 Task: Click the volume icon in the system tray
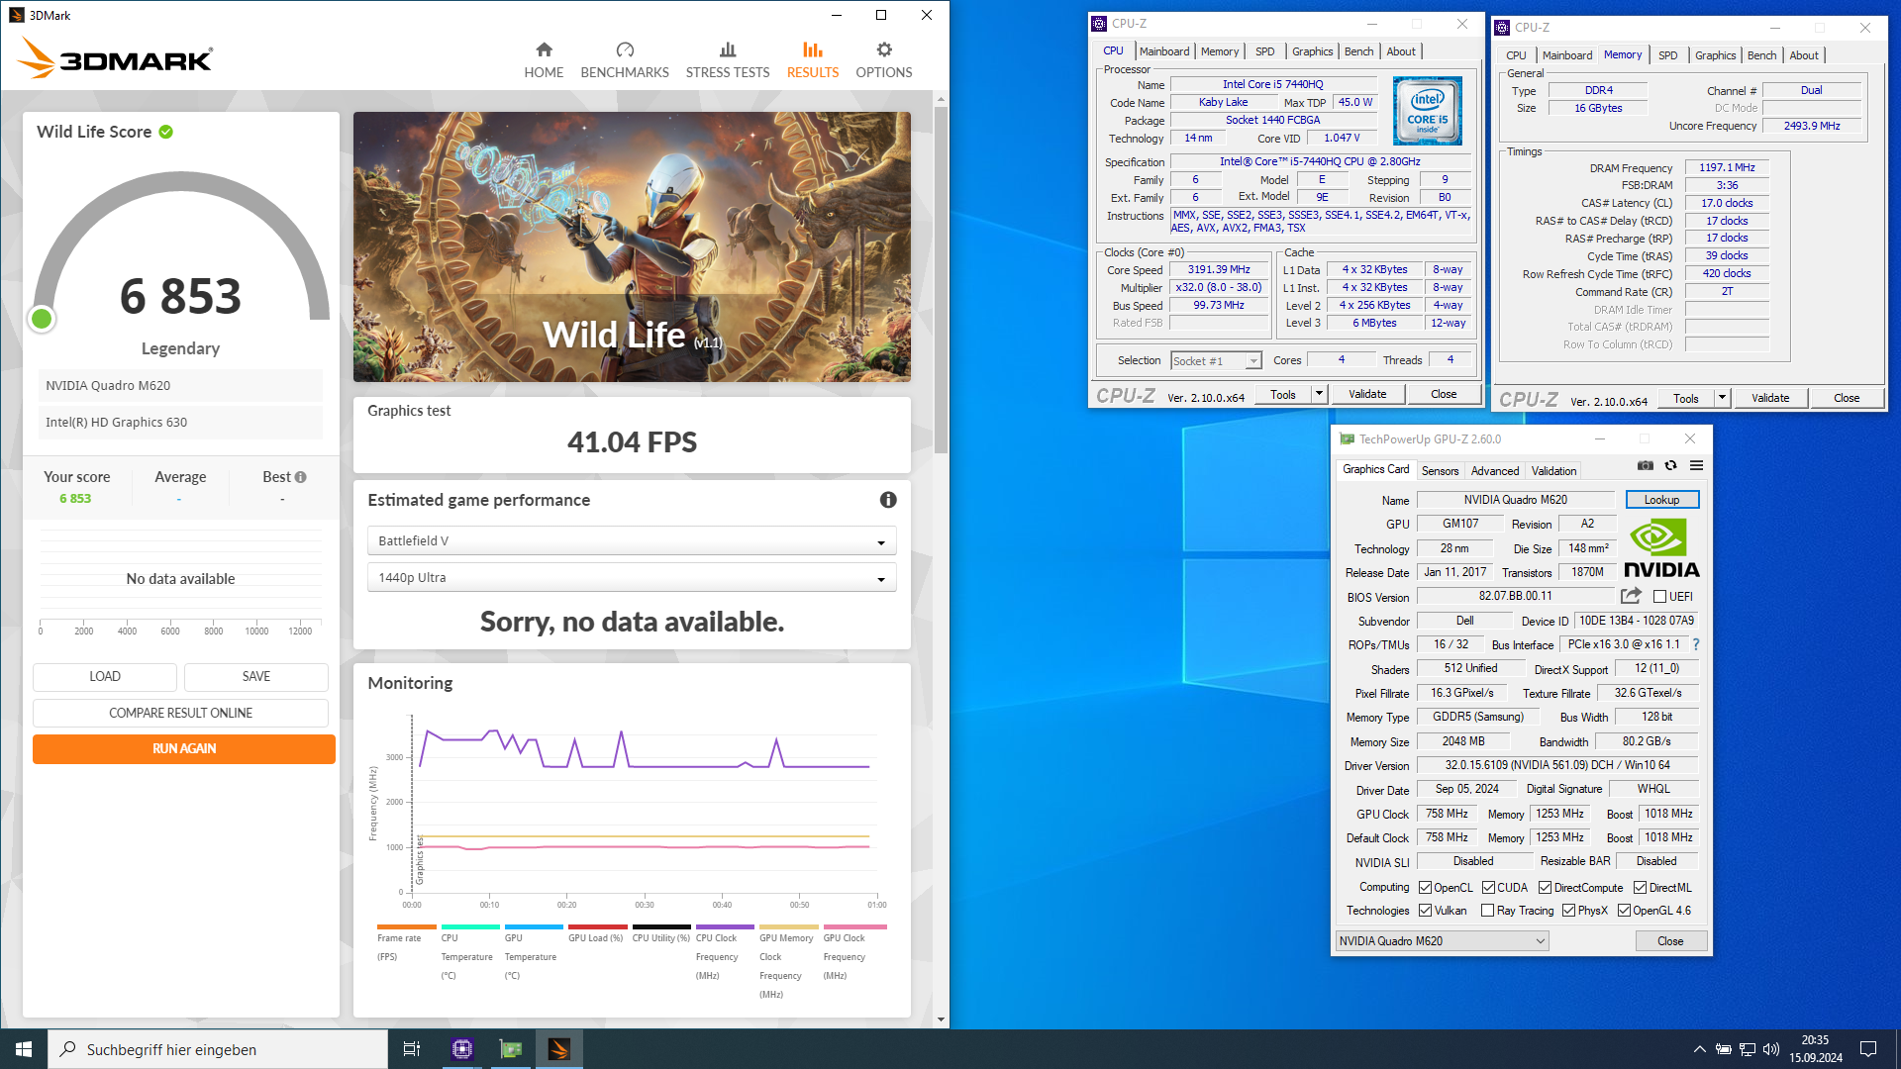point(1771,1049)
